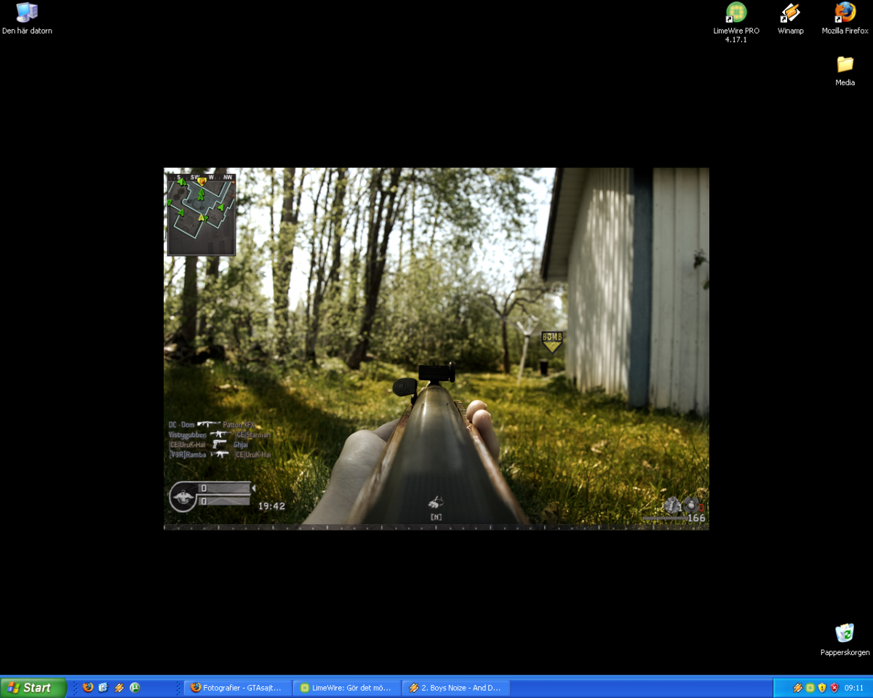Switch to 'LimeWire: Gör det mö...' taskbar window
Image resolution: width=873 pixels, height=698 pixels.
point(346,688)
